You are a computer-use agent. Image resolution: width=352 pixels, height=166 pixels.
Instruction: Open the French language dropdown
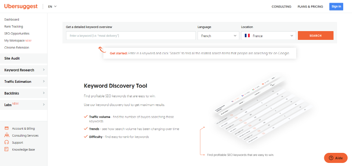[218, 35]
